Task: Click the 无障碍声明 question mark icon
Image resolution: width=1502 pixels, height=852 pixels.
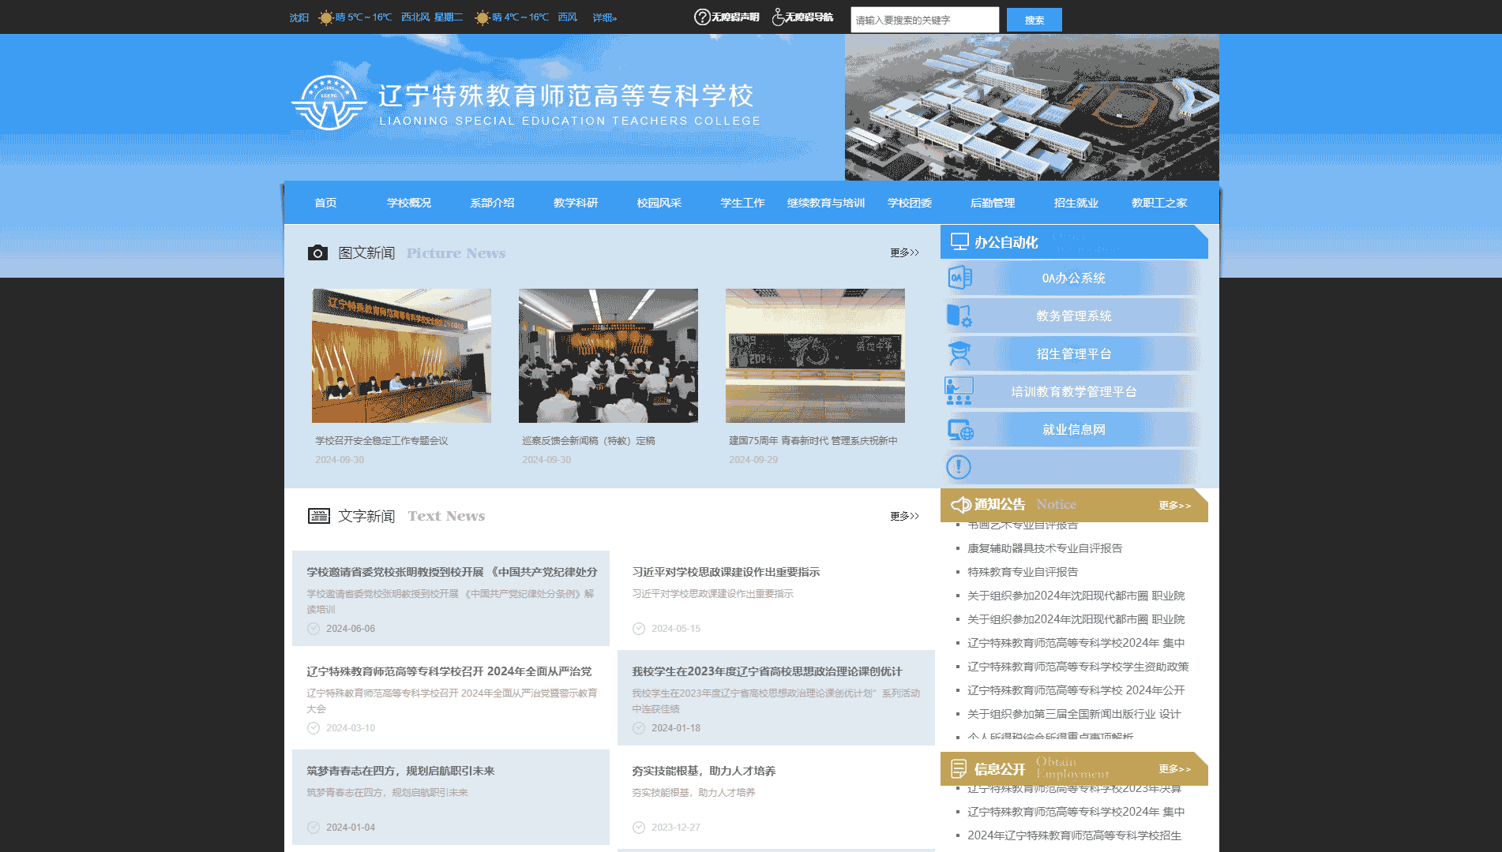Action: click(x=701, y=17)
